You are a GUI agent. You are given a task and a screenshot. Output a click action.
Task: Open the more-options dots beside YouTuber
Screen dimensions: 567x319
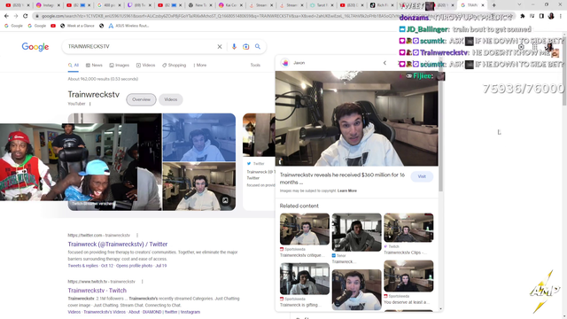point(90,104)
